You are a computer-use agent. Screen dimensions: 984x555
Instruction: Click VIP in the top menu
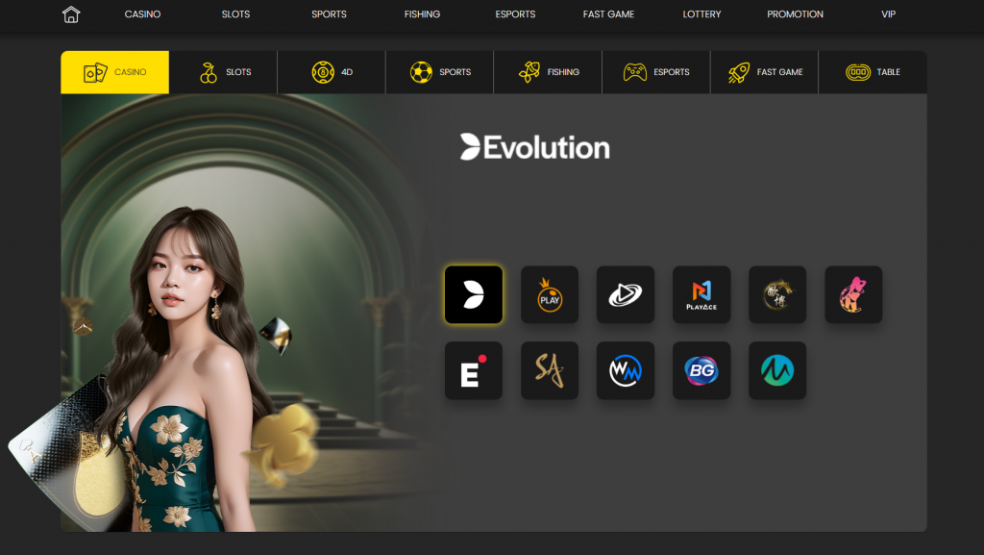pos(888,14)
